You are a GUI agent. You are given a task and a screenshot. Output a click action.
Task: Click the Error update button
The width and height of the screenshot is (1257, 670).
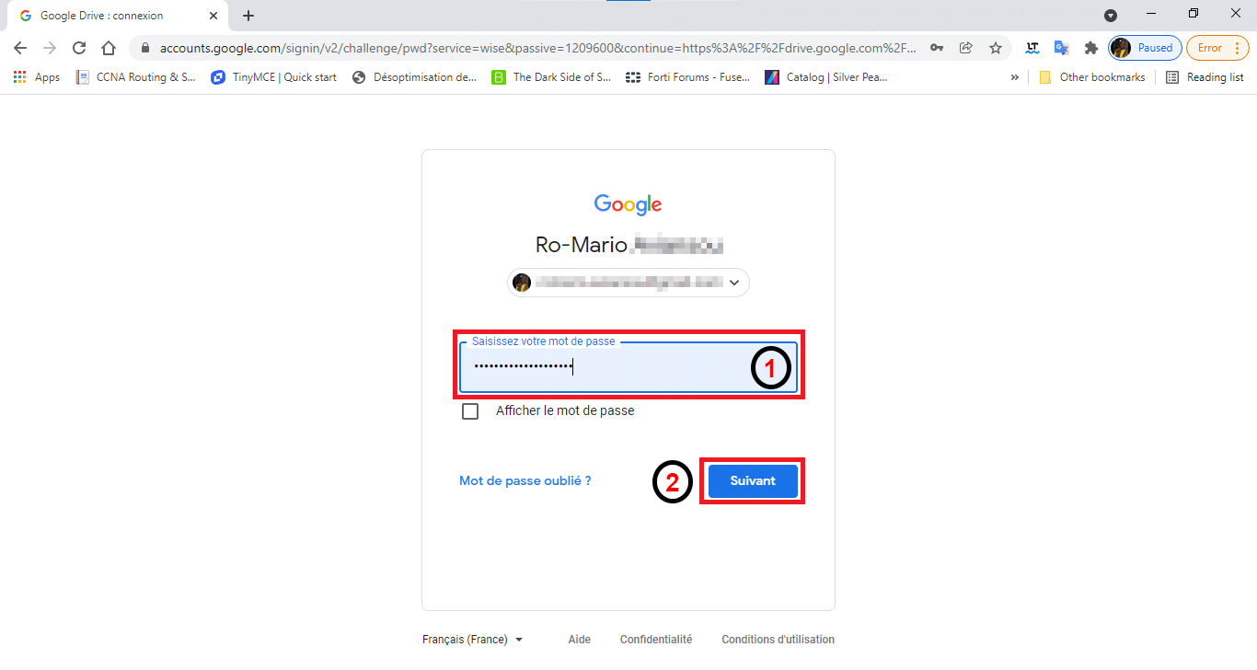(x=1217, y=48)
